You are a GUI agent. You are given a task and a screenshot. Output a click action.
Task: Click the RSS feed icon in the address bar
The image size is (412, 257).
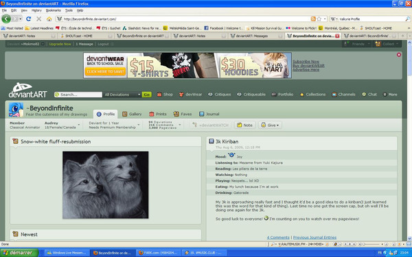(313, 19)
